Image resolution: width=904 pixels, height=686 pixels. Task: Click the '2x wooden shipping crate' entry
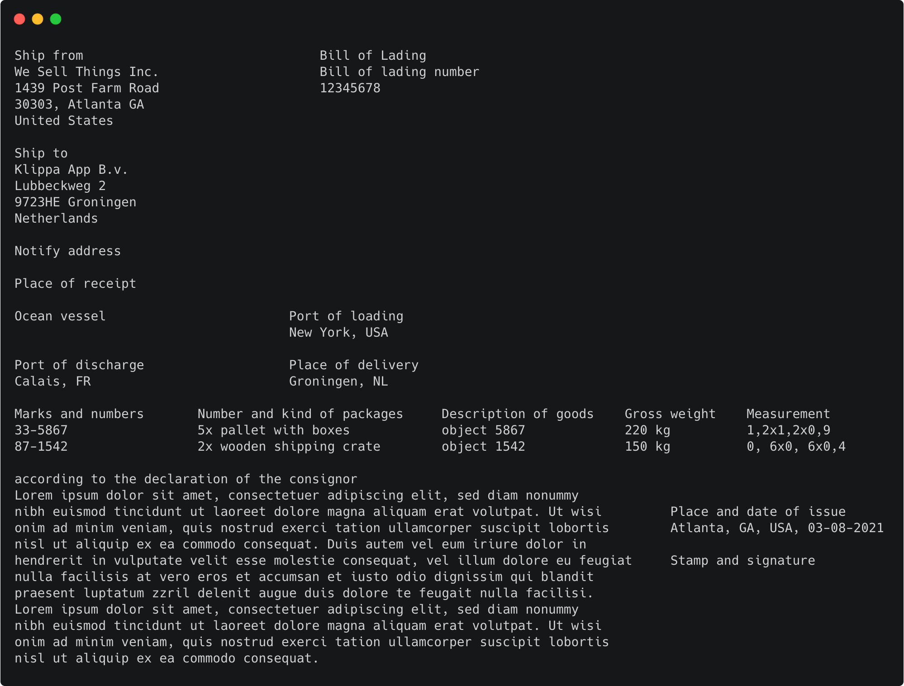point(289,447)
